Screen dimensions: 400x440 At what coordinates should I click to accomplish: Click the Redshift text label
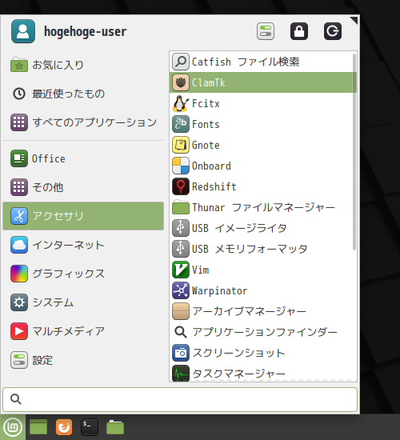point(214,186)
